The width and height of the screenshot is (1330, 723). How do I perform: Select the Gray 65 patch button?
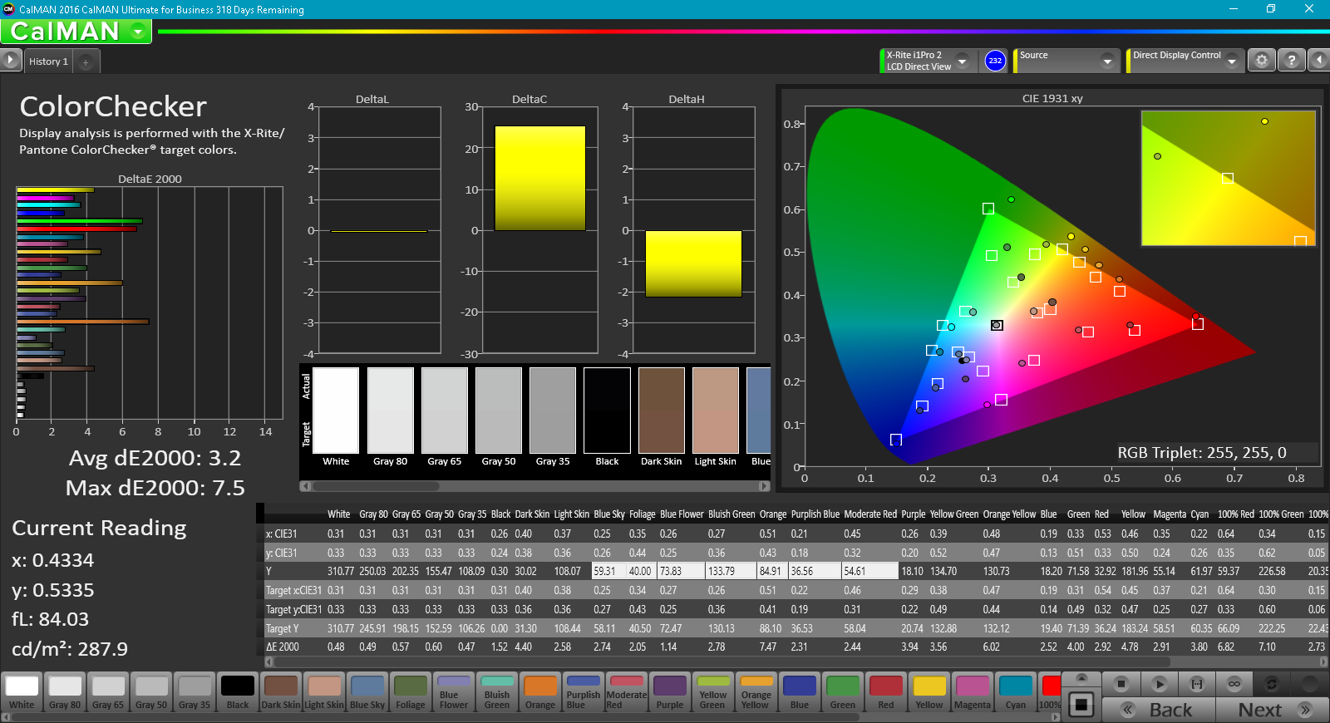(108, 692)
